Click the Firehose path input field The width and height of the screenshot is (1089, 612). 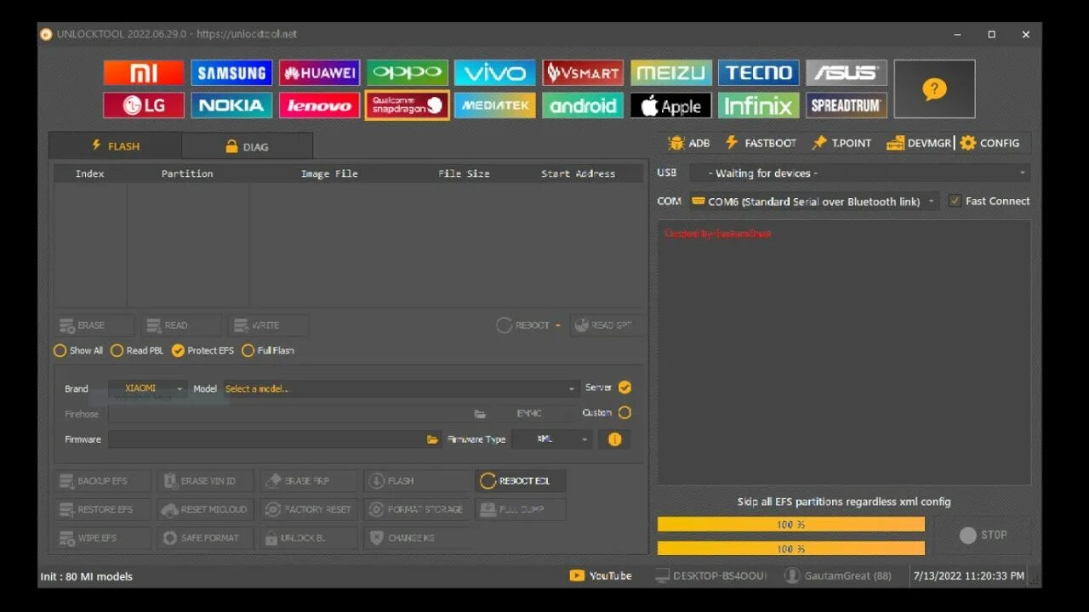pyautogui.click(x=289, y=414)
